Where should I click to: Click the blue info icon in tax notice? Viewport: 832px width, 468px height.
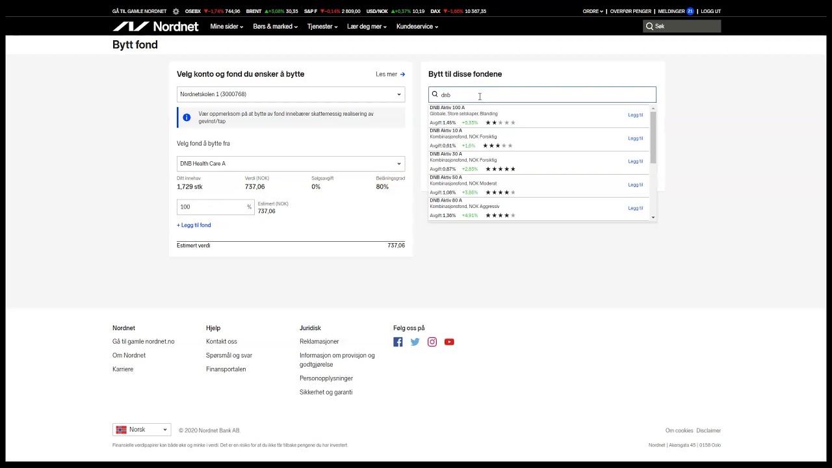pos(187,118)
